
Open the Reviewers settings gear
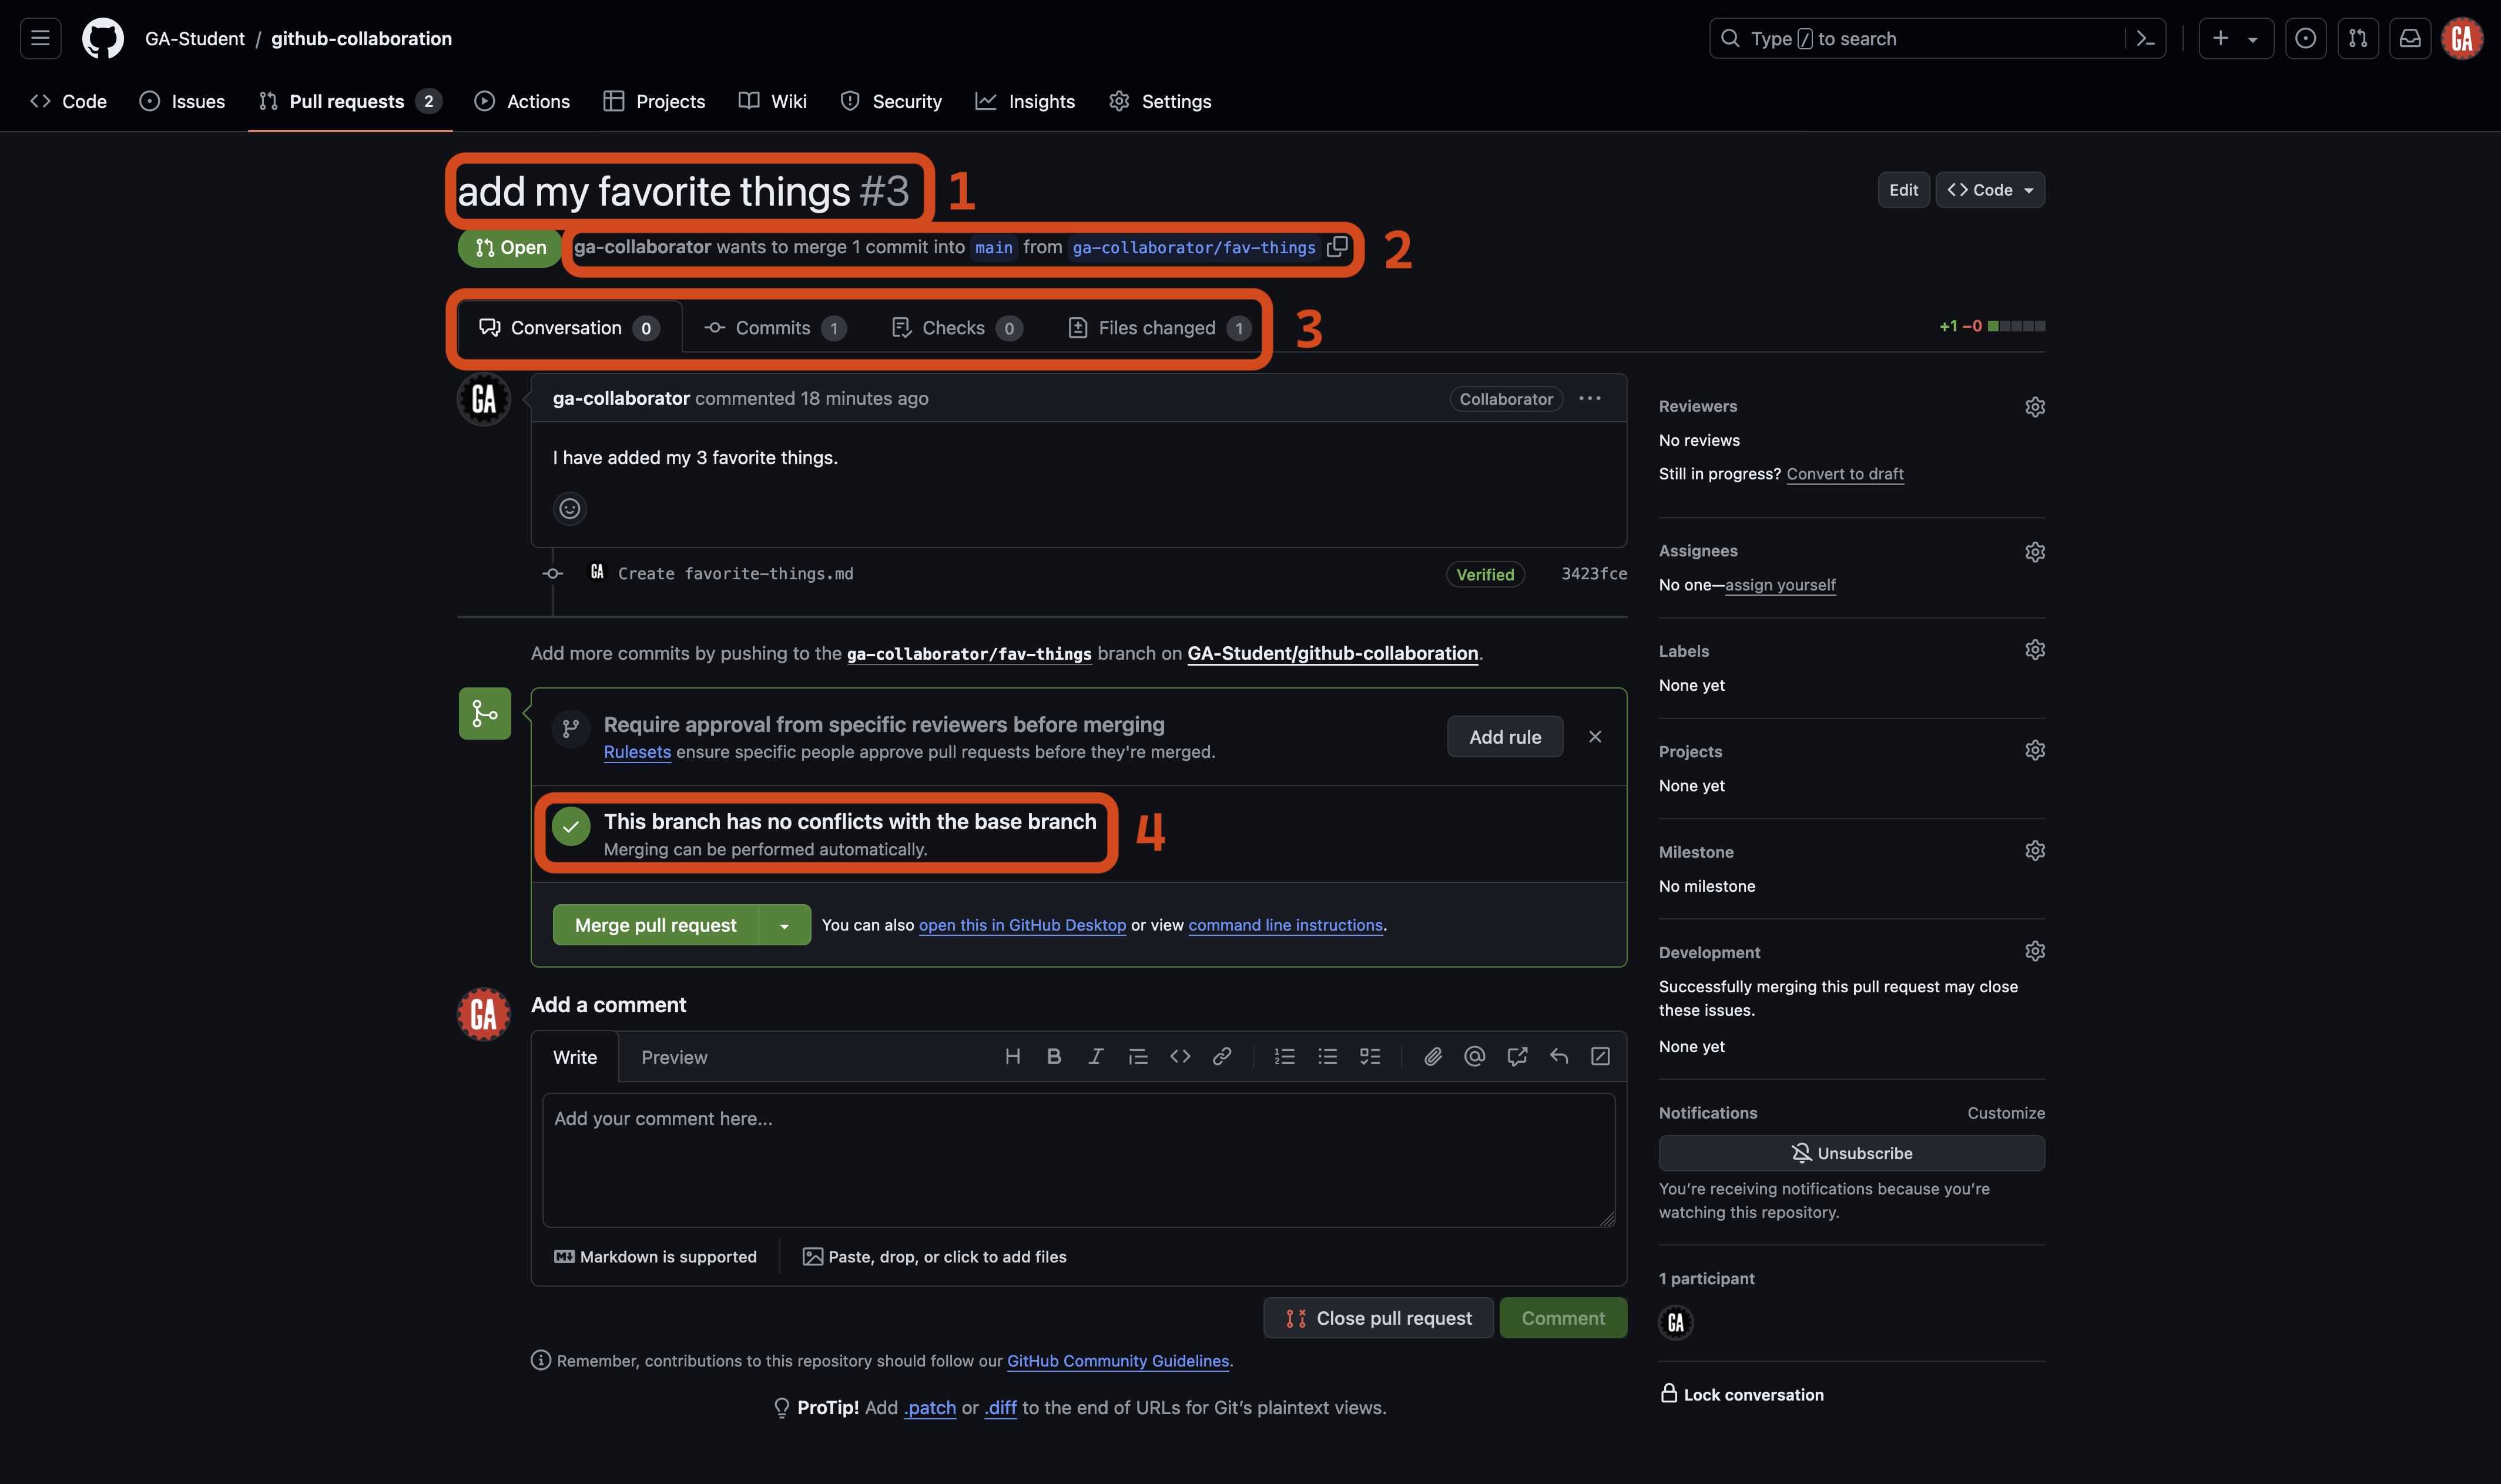(2036, 406)
